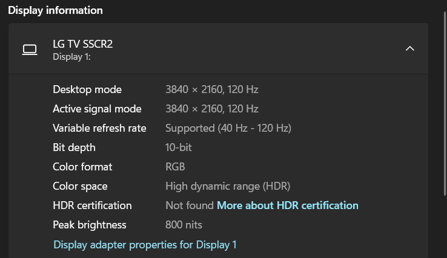Select the 10-bit value
This screenshot has height=258, width=447.
[179, 147]
